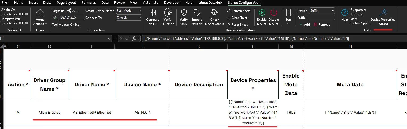Launch Device Properties Wizard
The width and height of the screenshot is (407, 129).
pos(383,18)
